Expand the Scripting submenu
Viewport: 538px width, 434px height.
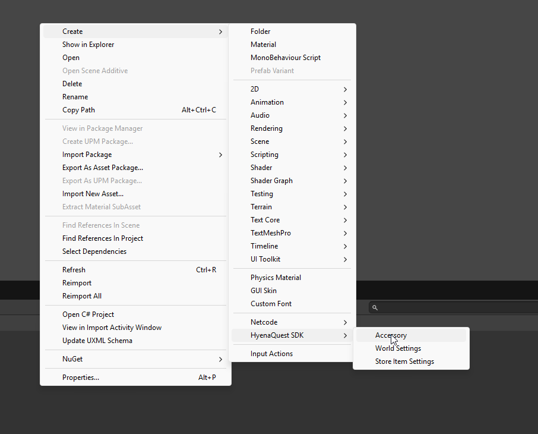pyautogui.click(x=292, y=155)
